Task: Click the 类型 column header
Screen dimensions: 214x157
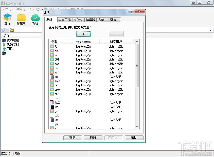Action: pyautogui.click(x=58, y=42)
